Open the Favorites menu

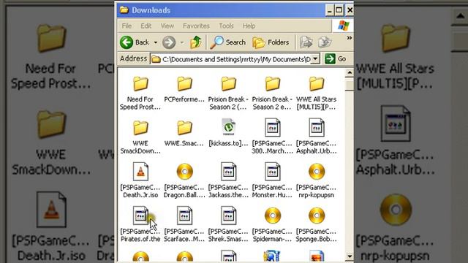tap(196, 26)
